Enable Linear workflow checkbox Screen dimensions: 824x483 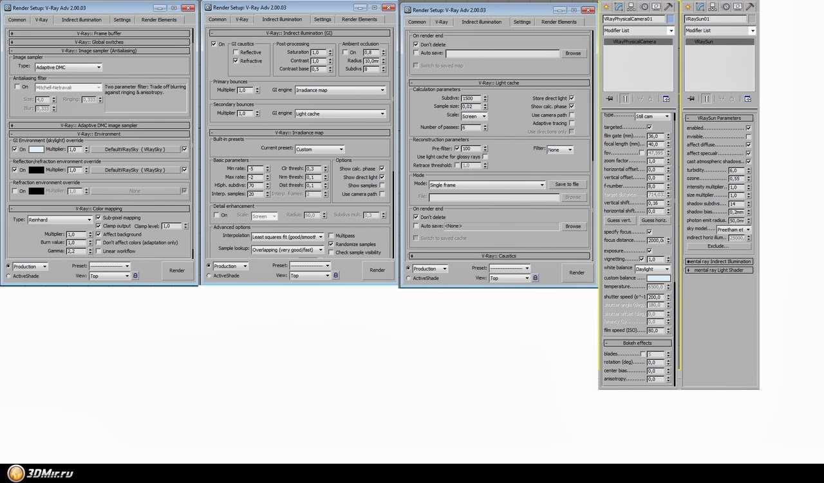[98, 251]
